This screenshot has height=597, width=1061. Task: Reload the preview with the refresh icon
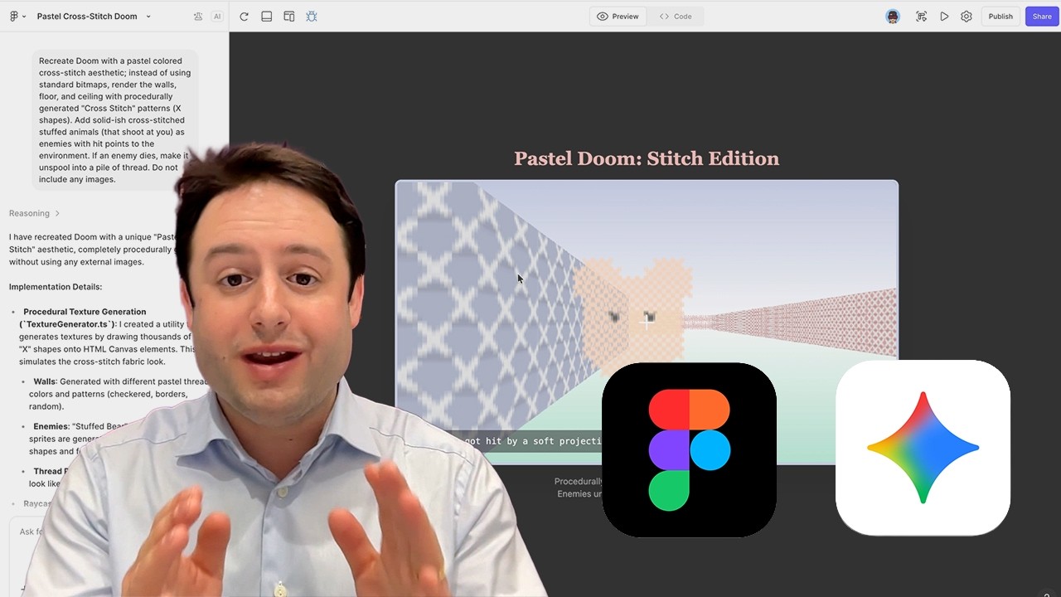[244, 17]
